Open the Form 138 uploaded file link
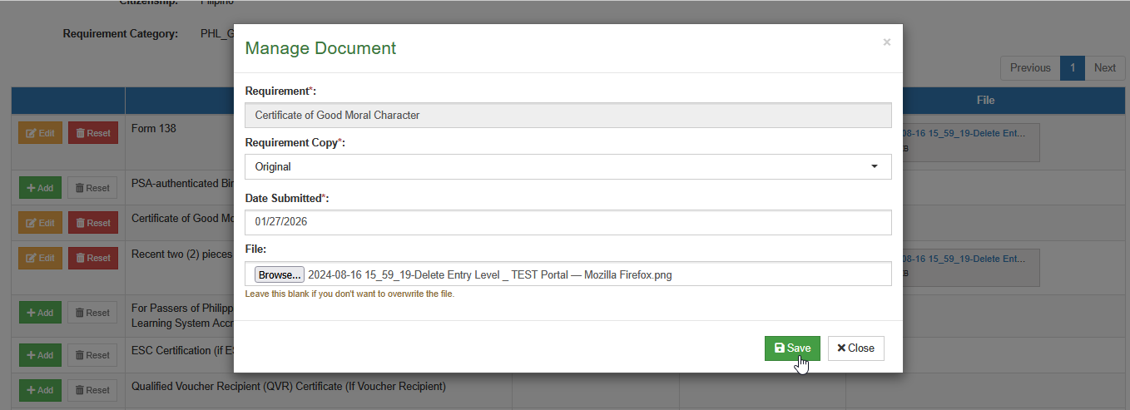Screen dimensions: 1130x410 964,131
